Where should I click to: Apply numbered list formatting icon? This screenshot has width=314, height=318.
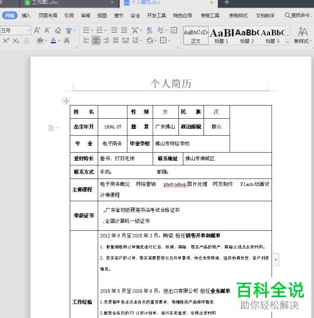point(100,30)
